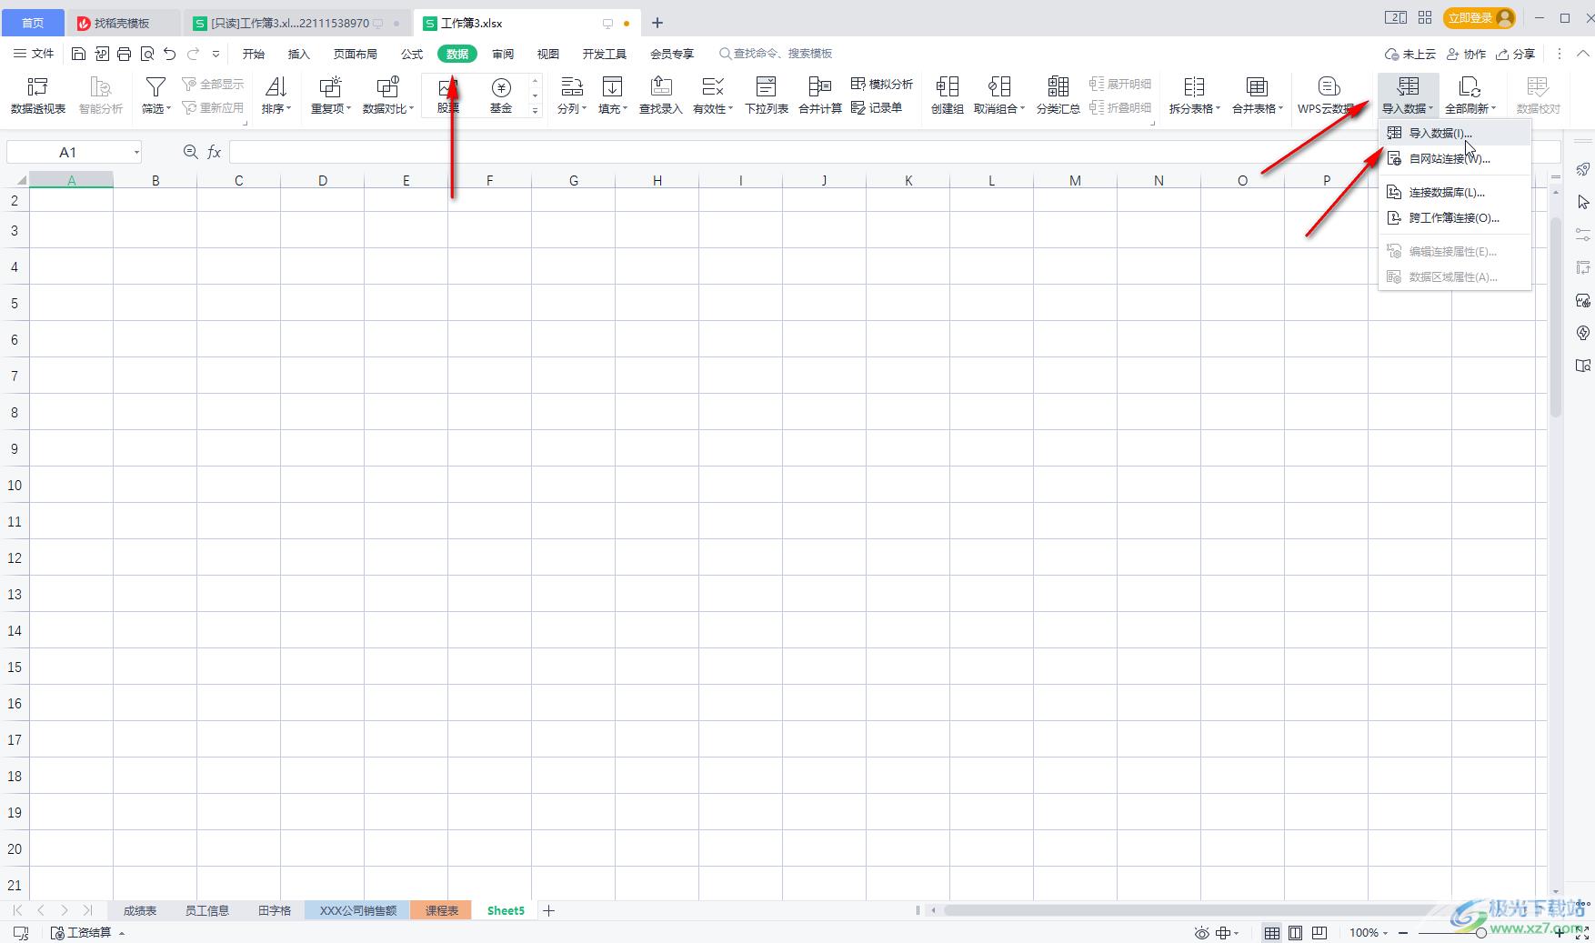The height and width of the screenshot is (943, 1595).
Task: Collapse the ribbon with the chevron
Action: pyautogui.click(x=1582, y=54)
